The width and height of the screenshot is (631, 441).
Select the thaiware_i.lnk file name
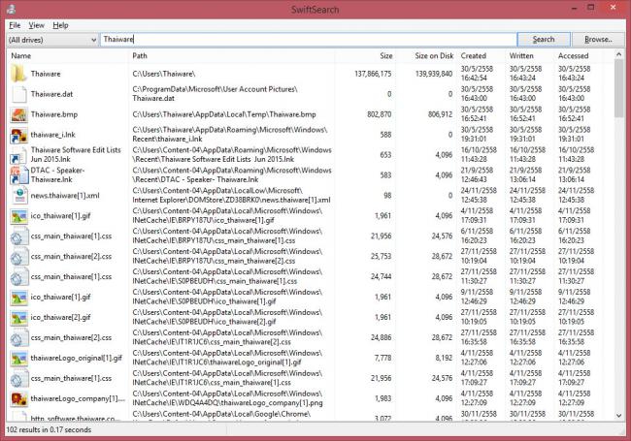(52, 135)
